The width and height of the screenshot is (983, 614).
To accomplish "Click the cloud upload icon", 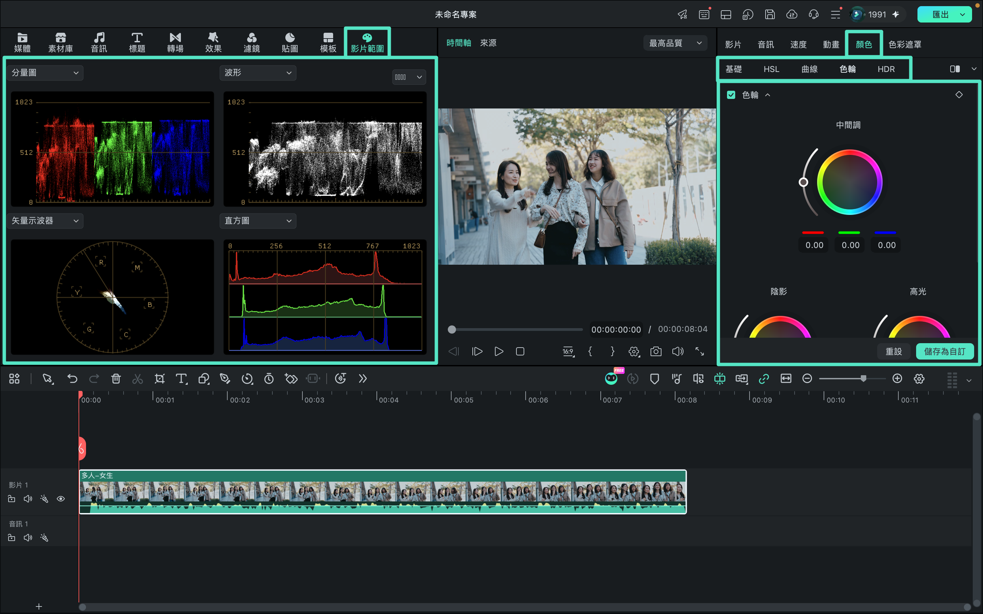I will click(792, 15).
